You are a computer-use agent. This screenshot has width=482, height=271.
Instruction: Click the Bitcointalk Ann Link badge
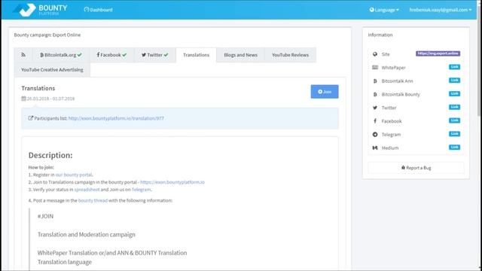pos(454,81)
